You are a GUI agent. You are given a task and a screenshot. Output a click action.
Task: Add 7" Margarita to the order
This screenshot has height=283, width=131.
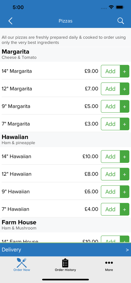pos(110,124)
